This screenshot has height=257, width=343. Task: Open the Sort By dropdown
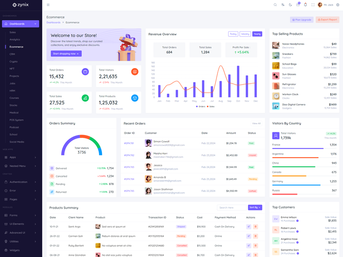255,207
